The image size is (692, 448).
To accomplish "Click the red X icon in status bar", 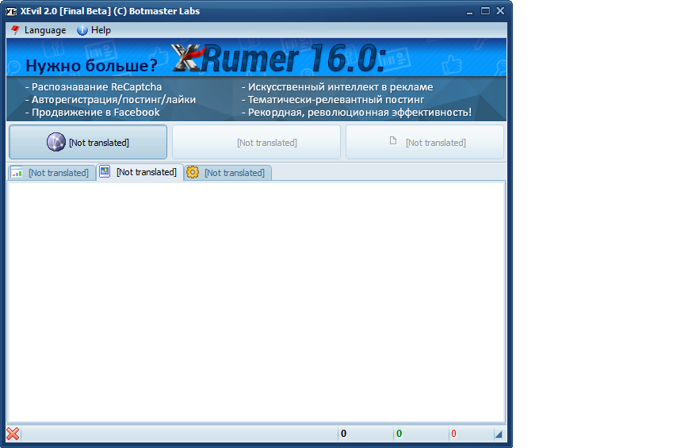I will (13, 434).
